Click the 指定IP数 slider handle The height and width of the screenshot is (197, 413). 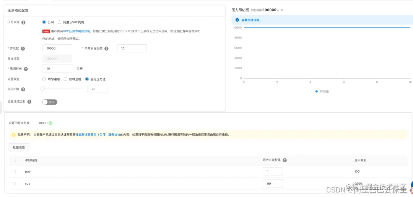click(42, 89)
